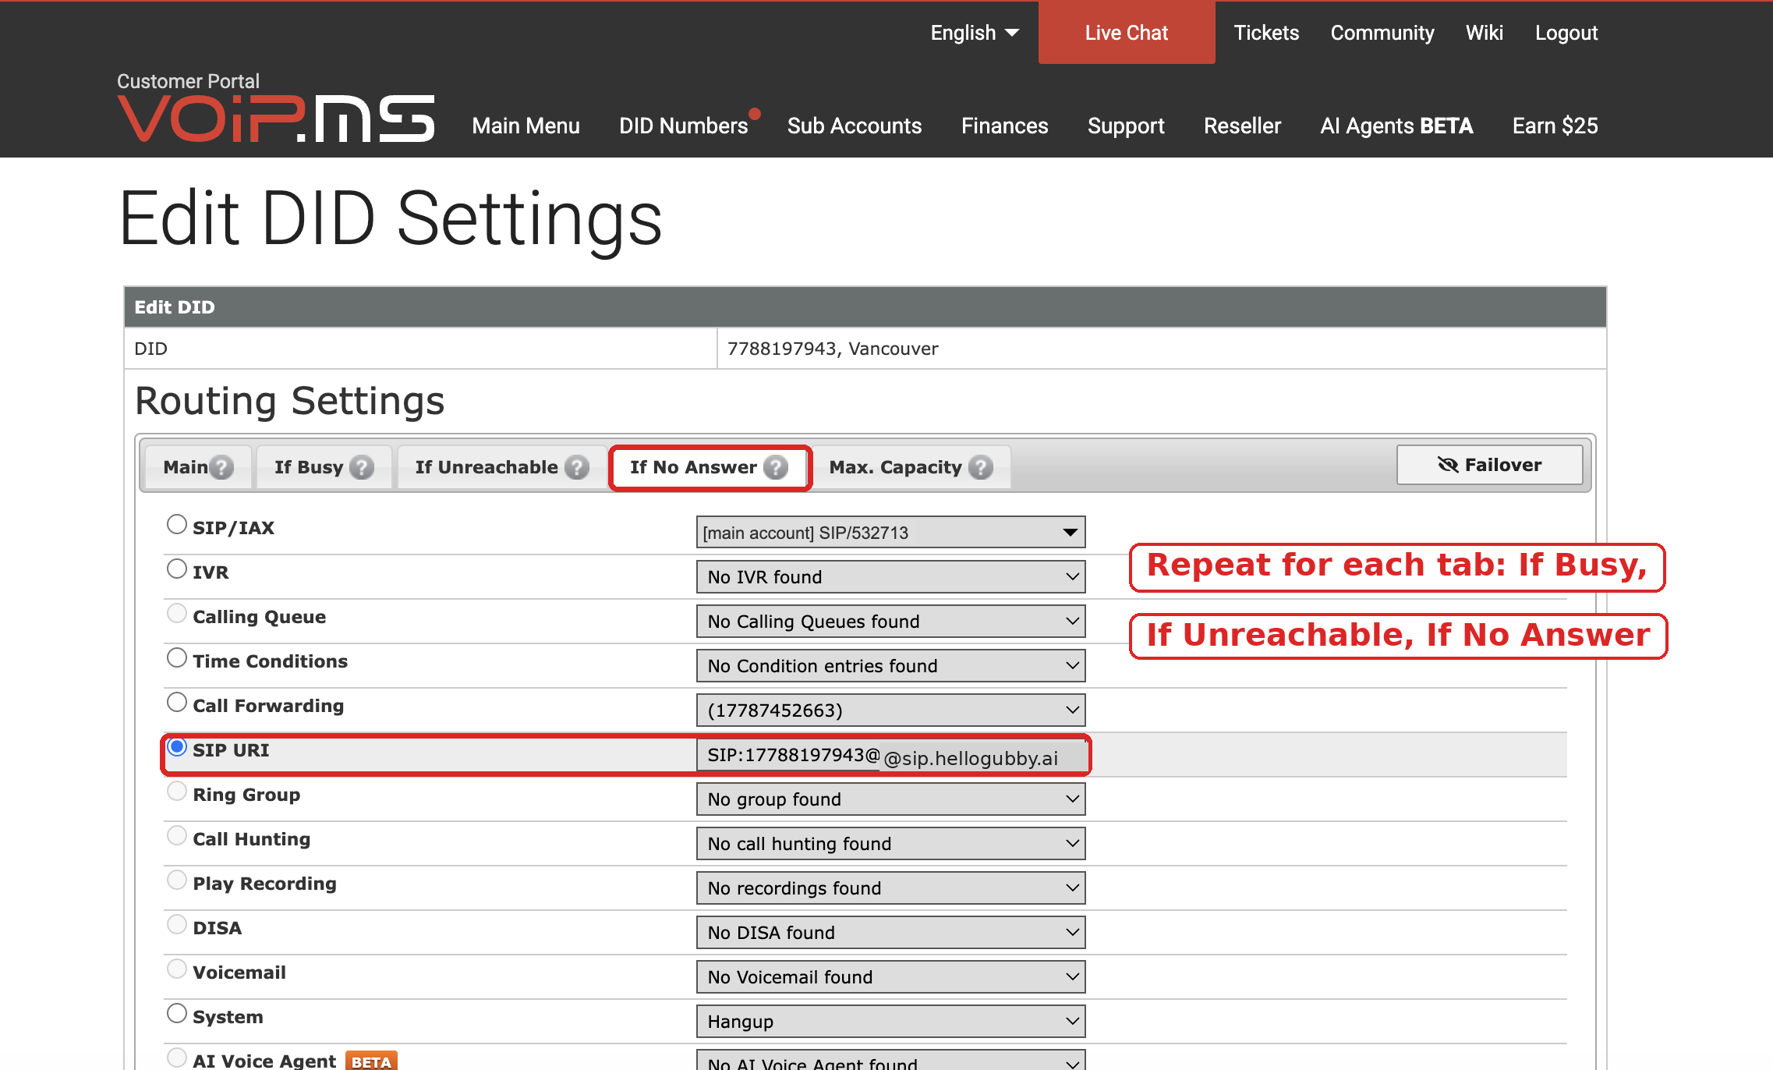1773x1070 pixels.
Task: Click the Failover crossed-eye icon
Action: point(1448,465)
